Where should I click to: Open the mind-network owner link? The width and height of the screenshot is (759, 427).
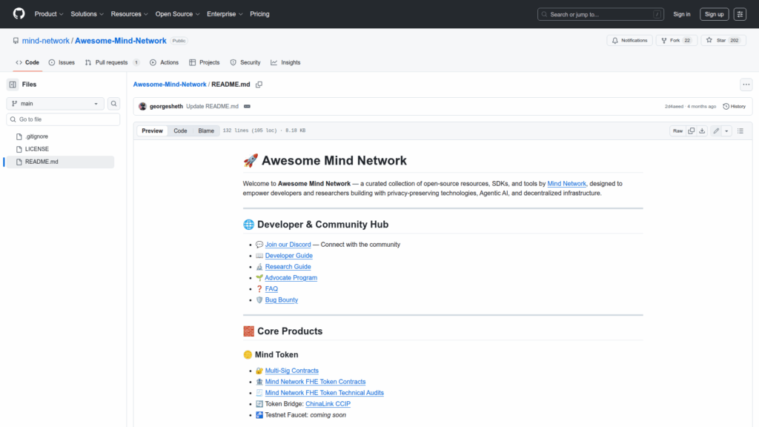[45, 41]
